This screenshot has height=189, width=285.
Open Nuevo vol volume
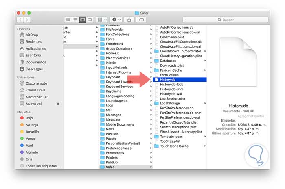click(x=34, y=104)
